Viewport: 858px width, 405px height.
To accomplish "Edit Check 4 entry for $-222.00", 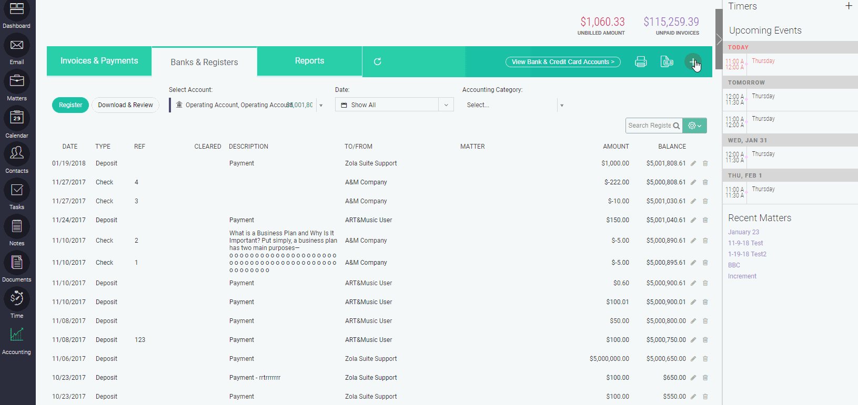I will coord(693,182).
